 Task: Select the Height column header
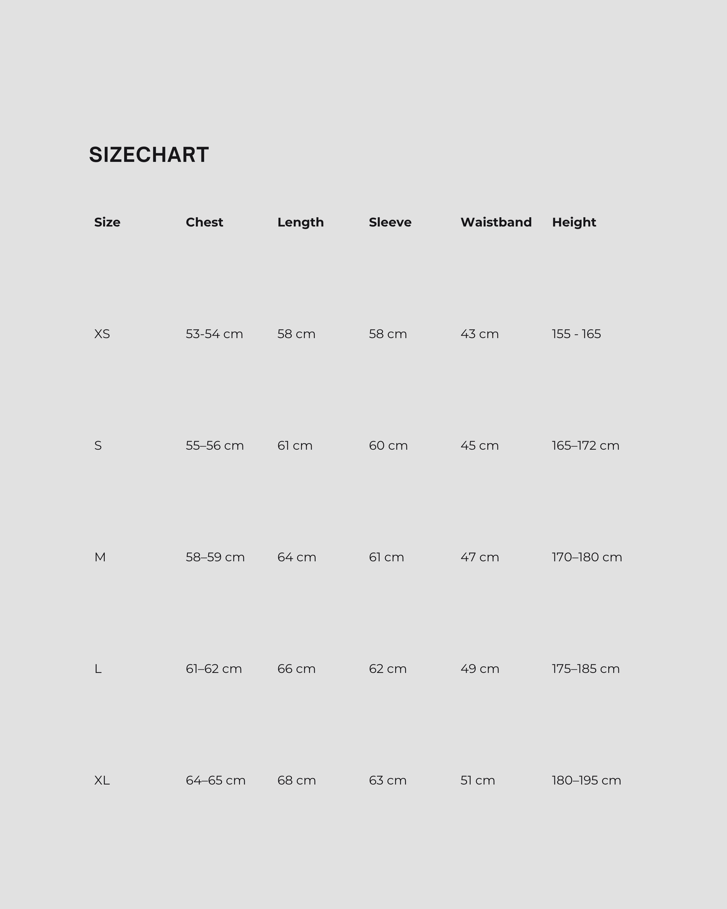click(574, 222)
